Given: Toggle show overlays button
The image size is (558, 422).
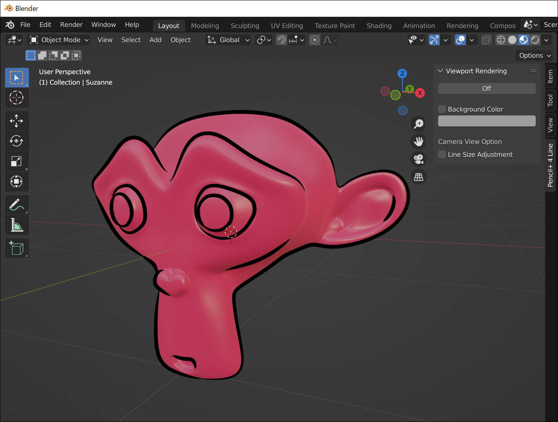Looking at the screenshot, I should tap(461, 40).
